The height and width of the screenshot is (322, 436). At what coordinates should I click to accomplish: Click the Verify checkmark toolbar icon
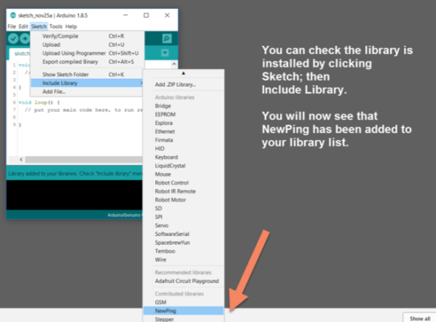(x=13, y=39)
